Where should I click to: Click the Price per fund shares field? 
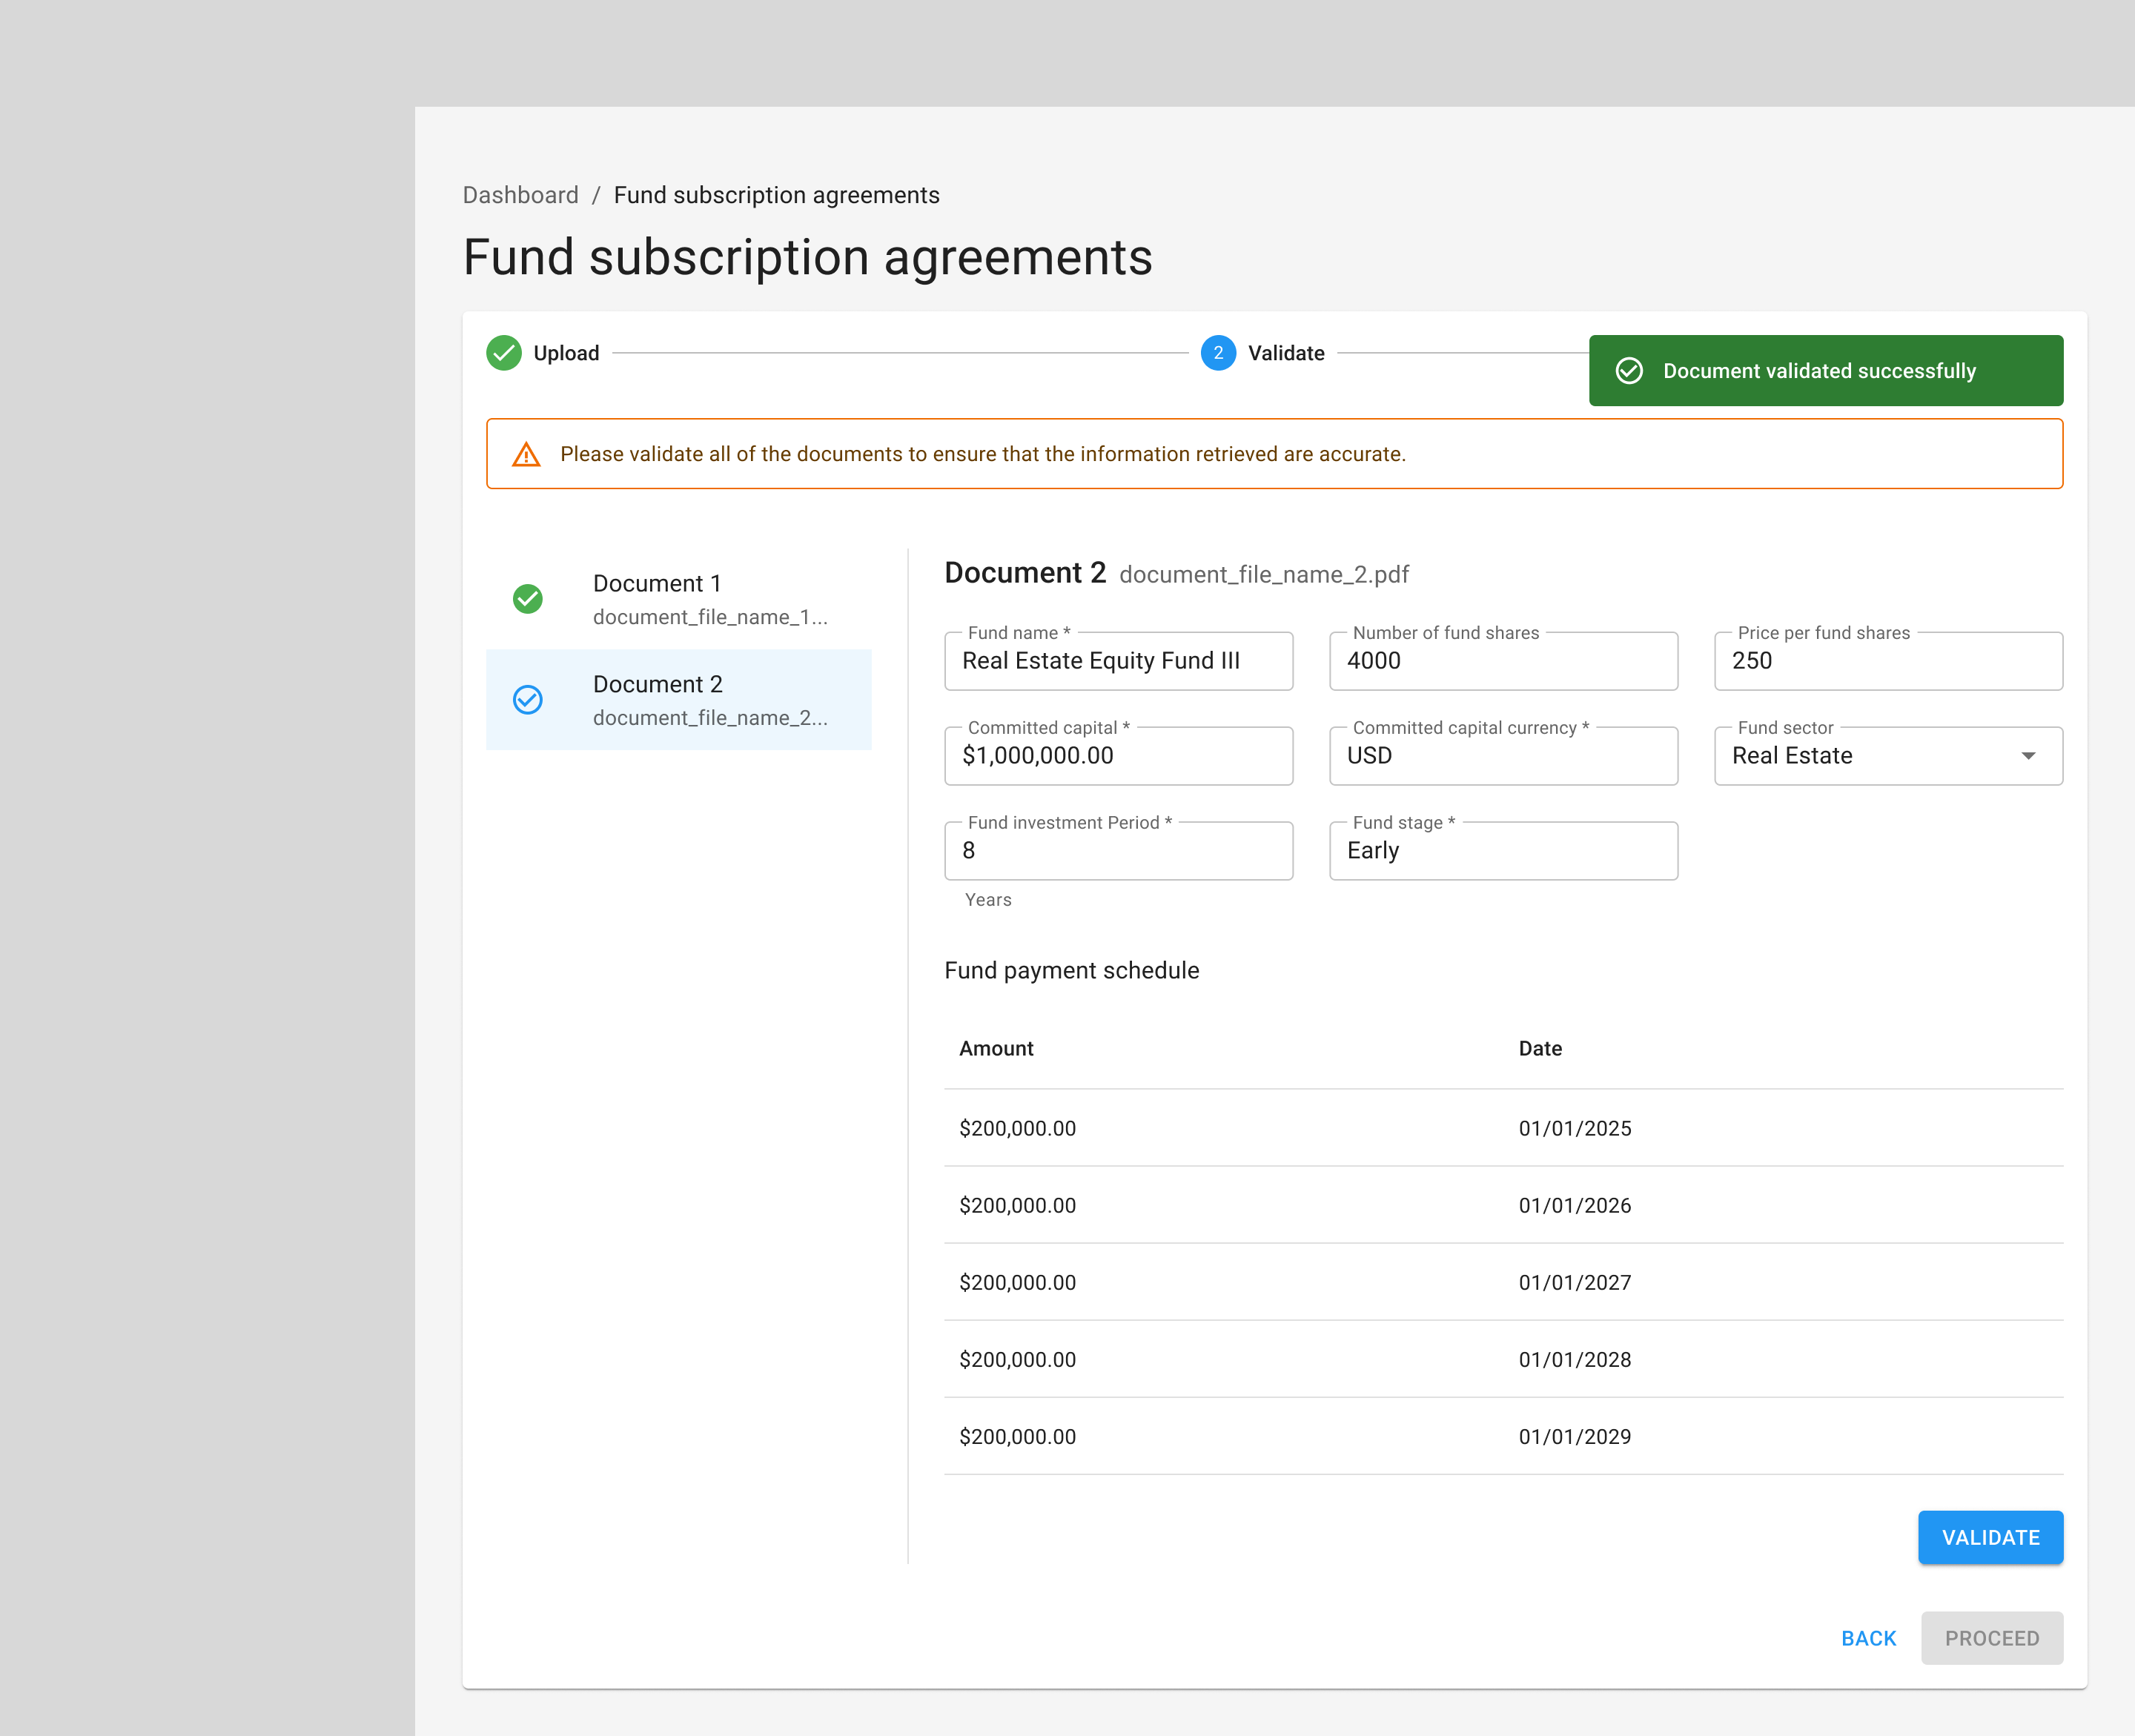pyautogui.click(x=1888, y=661)
